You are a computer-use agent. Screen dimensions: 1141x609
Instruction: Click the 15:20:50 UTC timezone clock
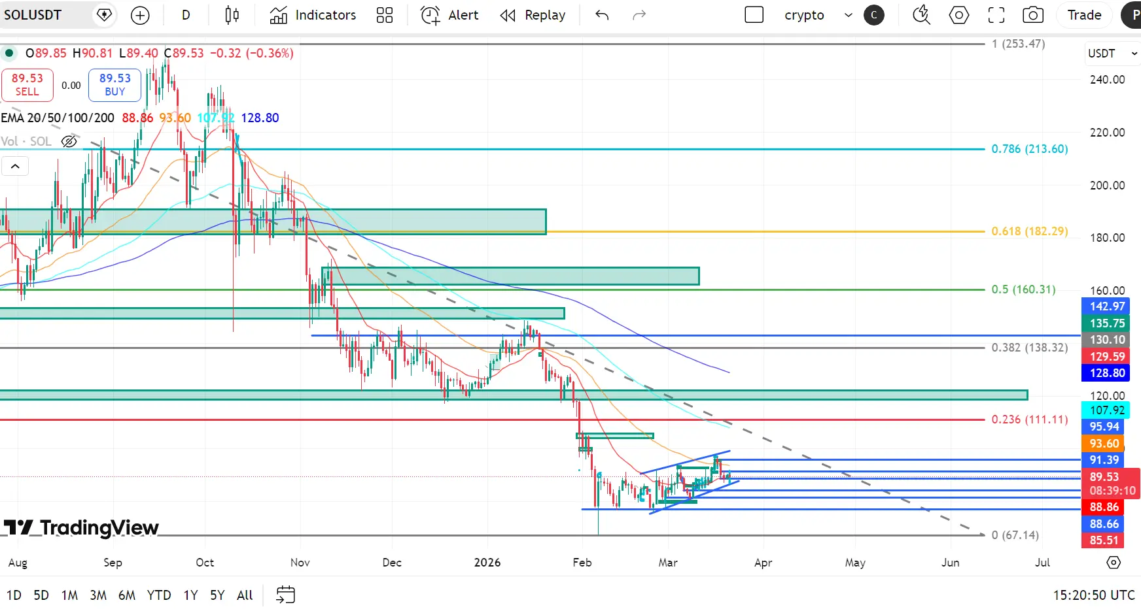(x=1094, y=595)
